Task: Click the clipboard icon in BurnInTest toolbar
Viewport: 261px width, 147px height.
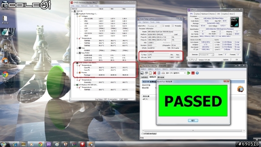Action: tap(150, 73)
